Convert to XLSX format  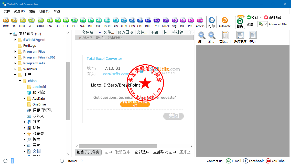point(124,22)
